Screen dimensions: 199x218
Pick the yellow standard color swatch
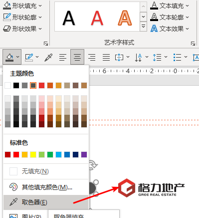click(33, 155)
